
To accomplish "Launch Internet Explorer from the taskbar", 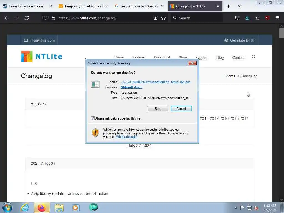I will coord(25,207).
